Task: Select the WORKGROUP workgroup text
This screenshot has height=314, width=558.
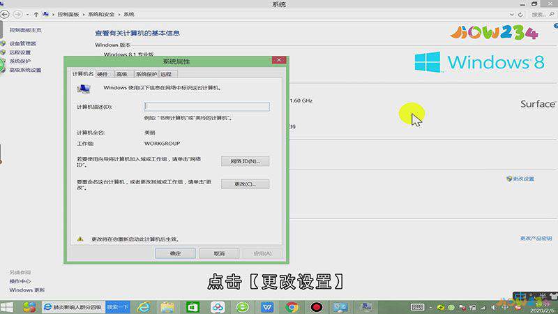Action: click(x=162, y=144)
